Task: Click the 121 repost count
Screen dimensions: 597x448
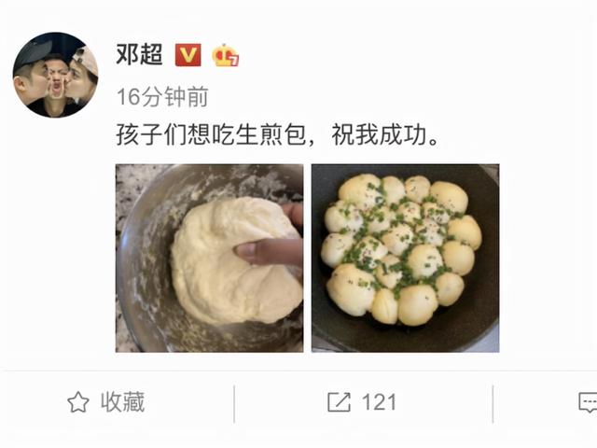Action: (379, 402)
